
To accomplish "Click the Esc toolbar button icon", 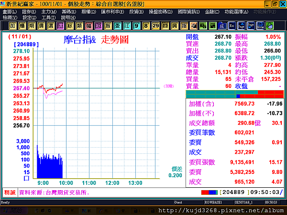I will tap(232, 26).
